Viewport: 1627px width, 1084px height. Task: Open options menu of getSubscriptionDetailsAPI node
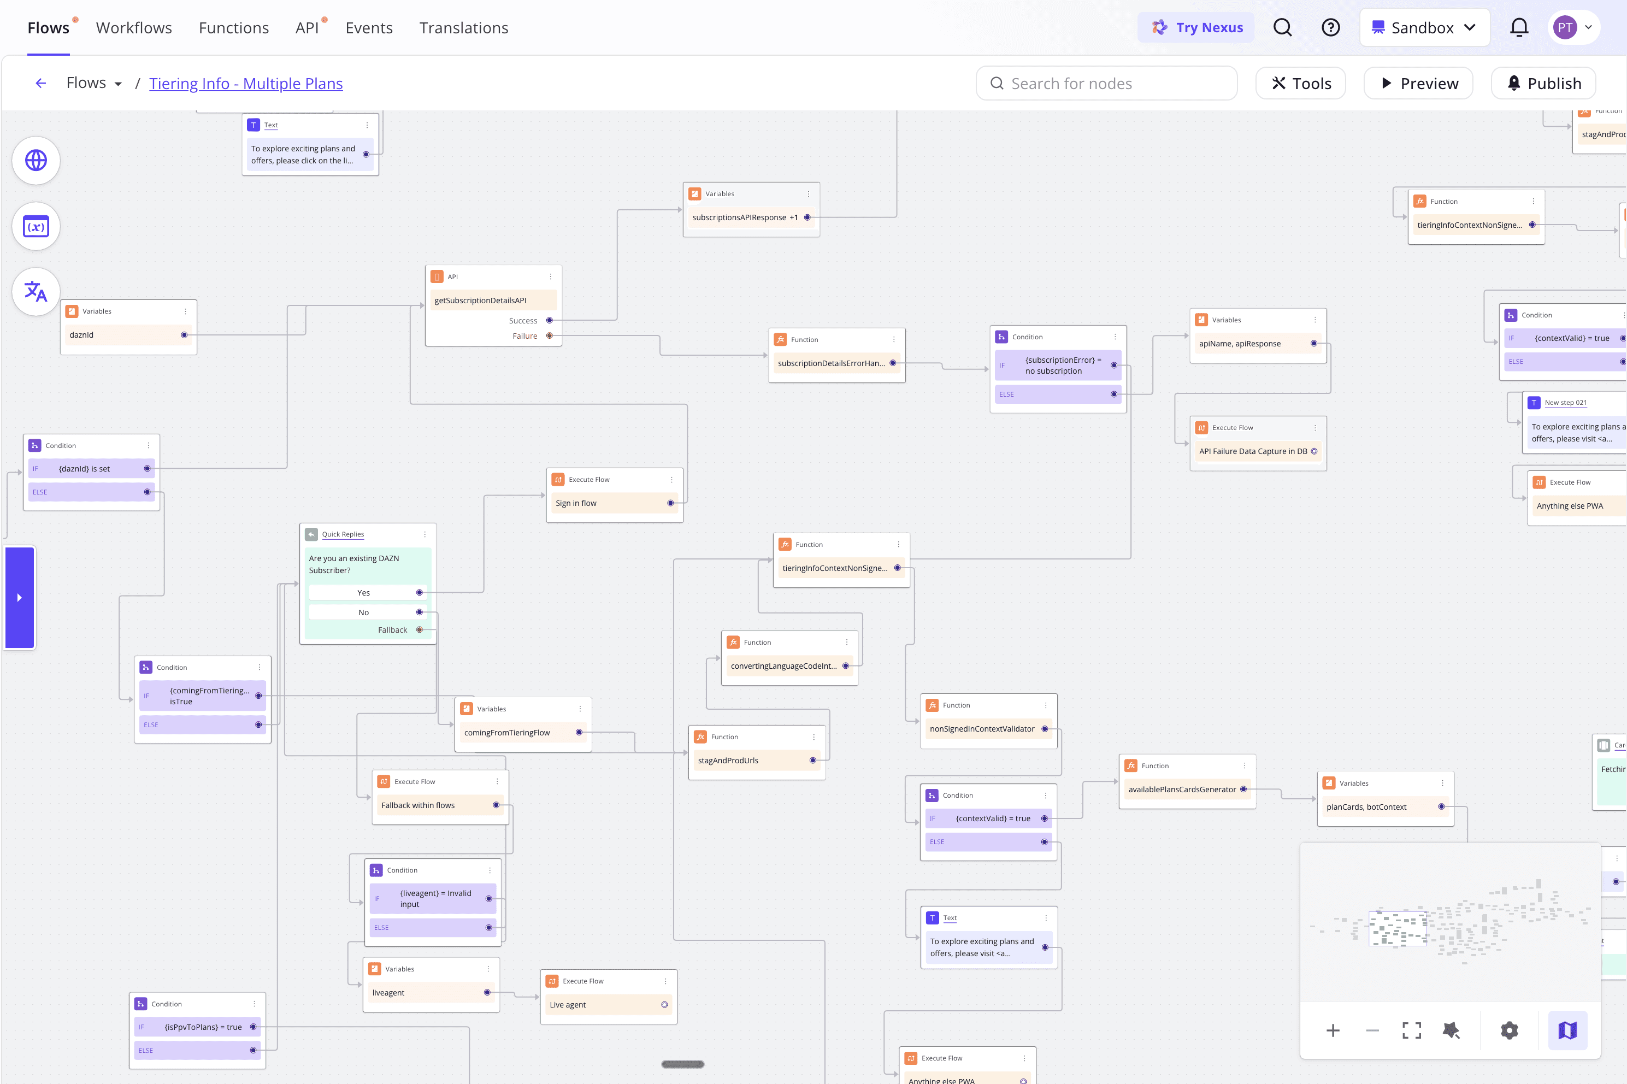[550, 276]
